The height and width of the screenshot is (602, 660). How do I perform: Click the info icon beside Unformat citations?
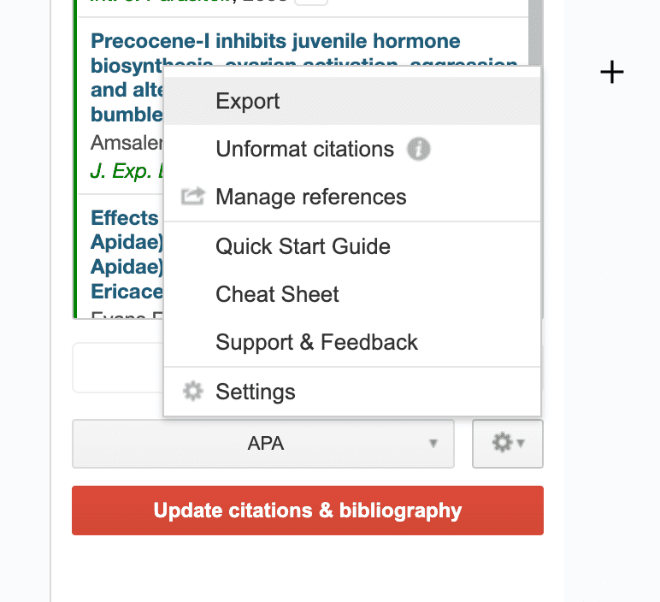(418, 150)
